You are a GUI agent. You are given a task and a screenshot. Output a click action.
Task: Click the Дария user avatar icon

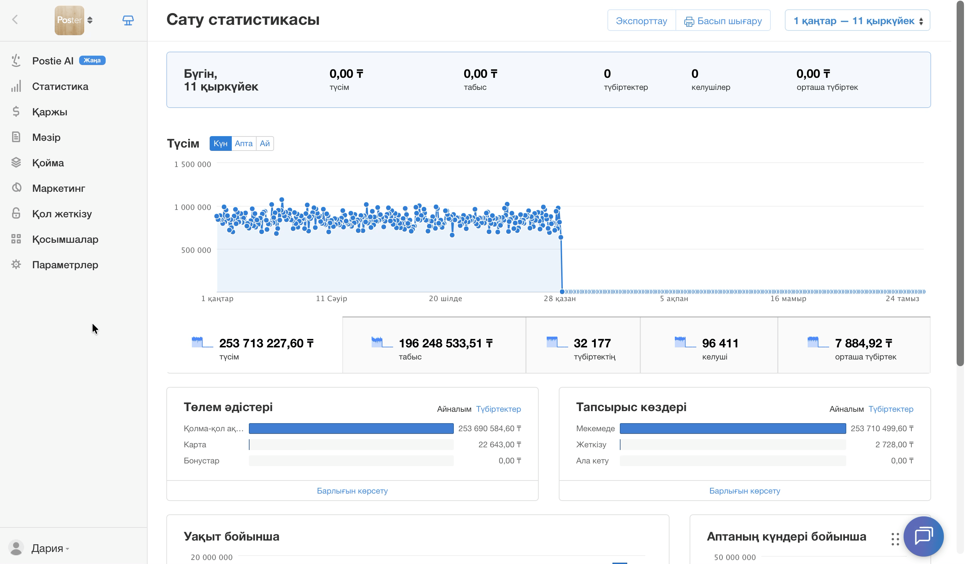point(16,548)
